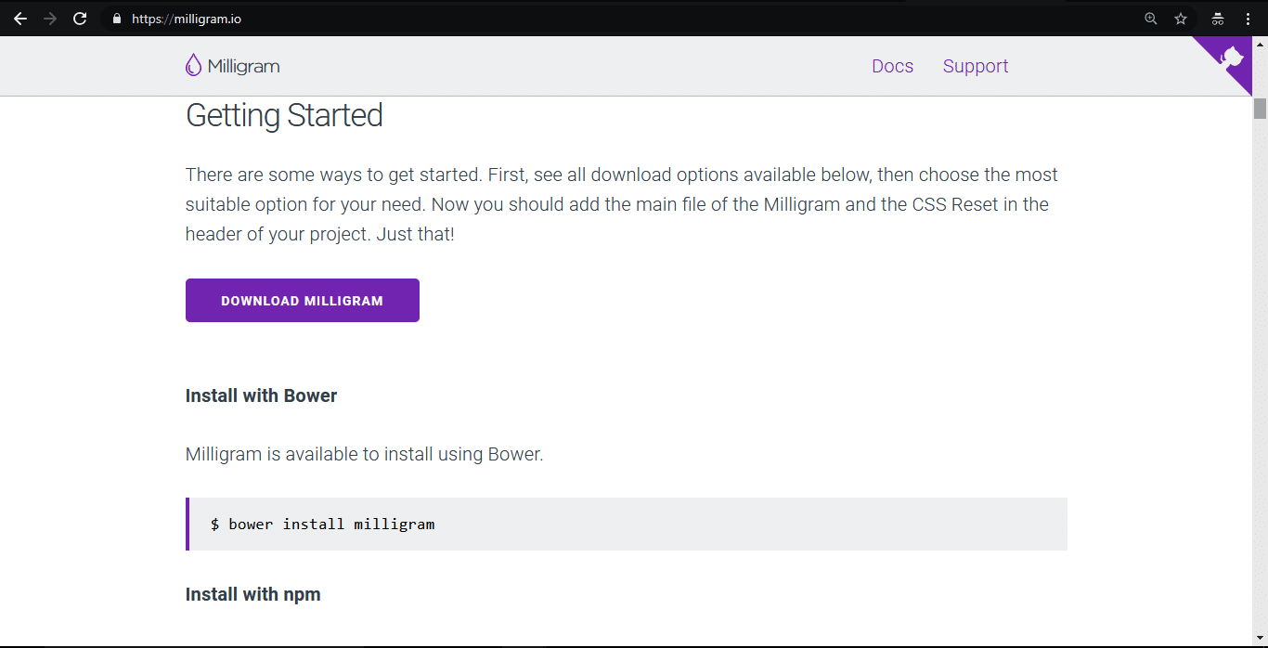Click the bower install milligram code block
The image size is (1268, 648).
point(627,524)
